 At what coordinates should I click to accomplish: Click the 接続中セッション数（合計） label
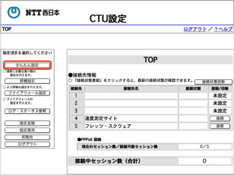108,161
